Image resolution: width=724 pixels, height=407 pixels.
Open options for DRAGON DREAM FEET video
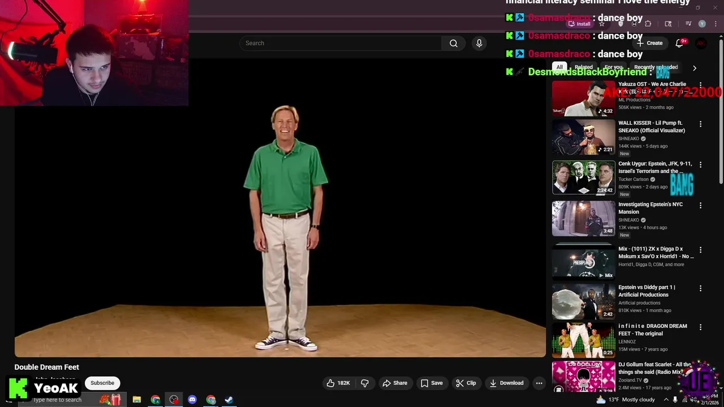coord(700,327)
